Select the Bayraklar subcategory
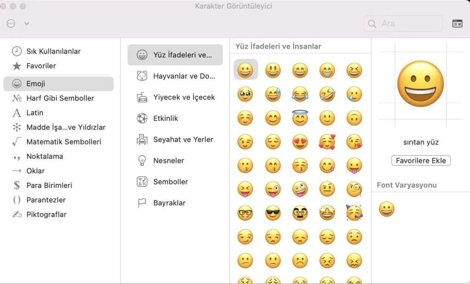Screen dimensions: 470x284 coord(175,203)
